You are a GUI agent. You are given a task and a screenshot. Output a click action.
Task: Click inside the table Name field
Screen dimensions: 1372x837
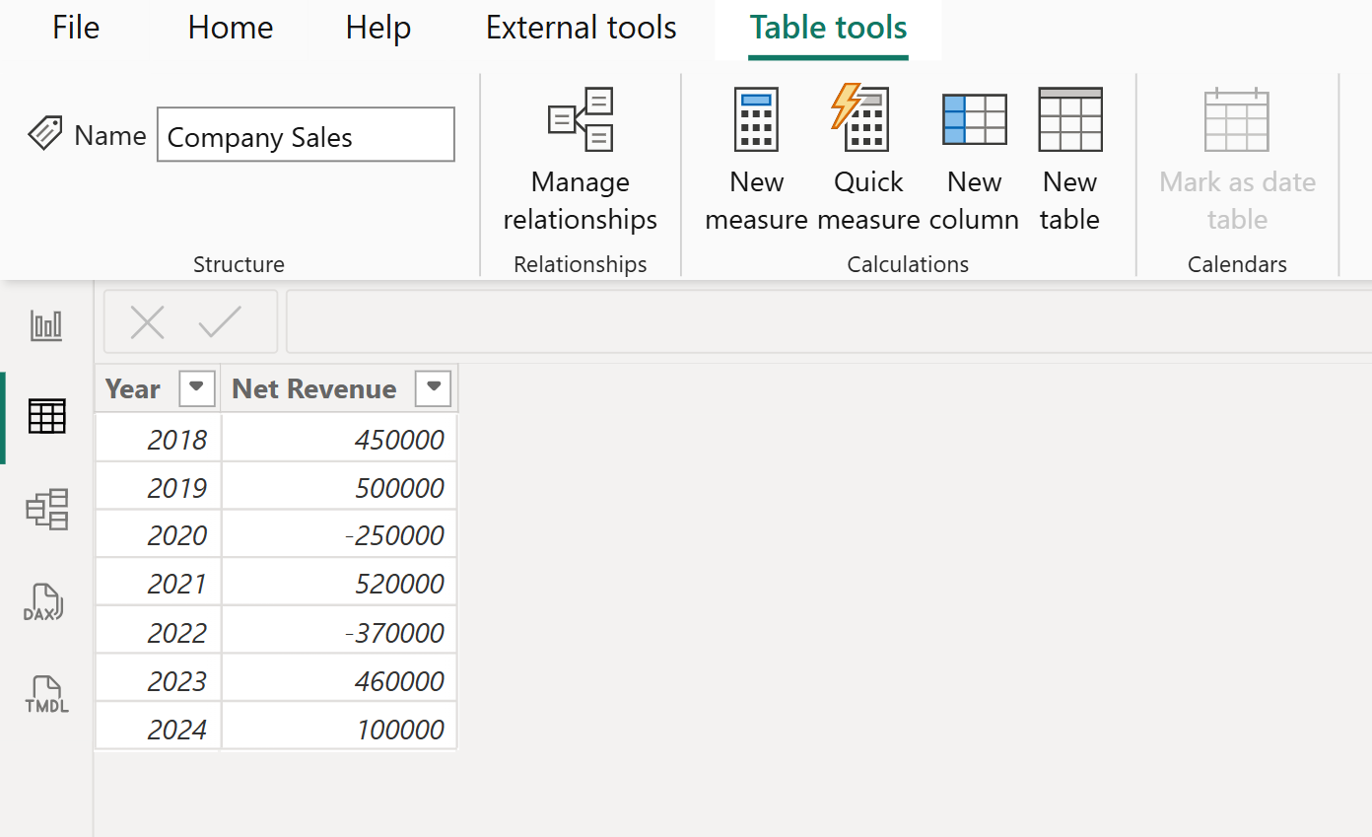(x=306, y=136)
